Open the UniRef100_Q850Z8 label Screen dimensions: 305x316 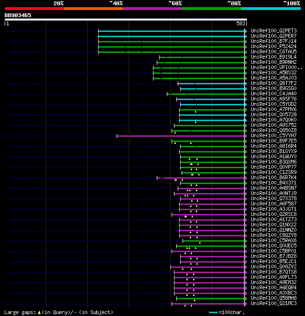tap(274, 130)
